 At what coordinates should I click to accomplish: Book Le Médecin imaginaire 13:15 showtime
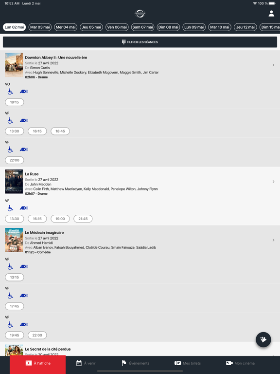click(x=15, y=277)
